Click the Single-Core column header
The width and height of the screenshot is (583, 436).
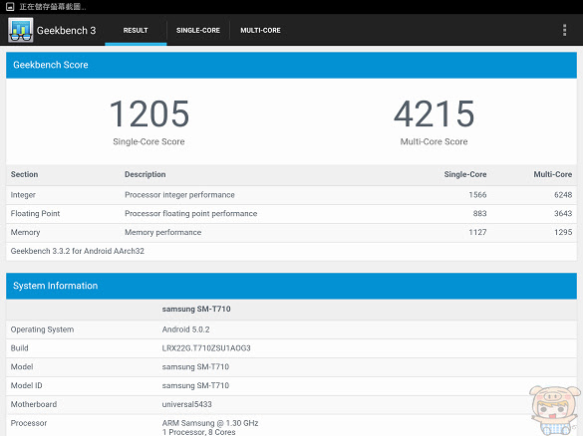point(465,174)
